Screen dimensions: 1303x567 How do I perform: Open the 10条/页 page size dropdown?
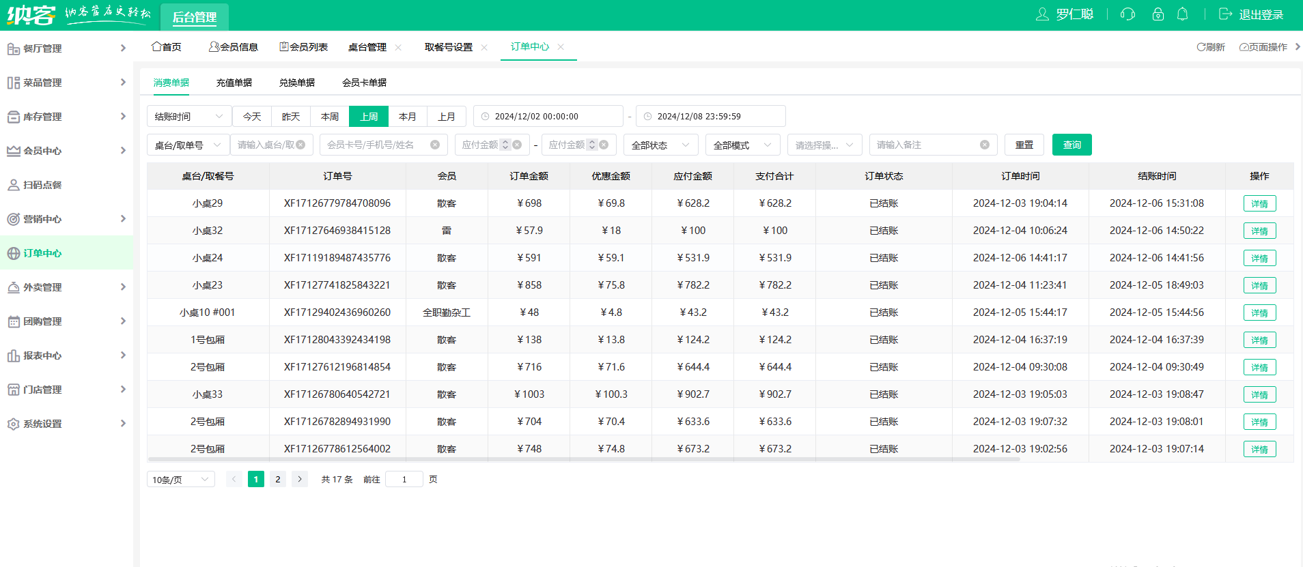click(x=181, y=480)
